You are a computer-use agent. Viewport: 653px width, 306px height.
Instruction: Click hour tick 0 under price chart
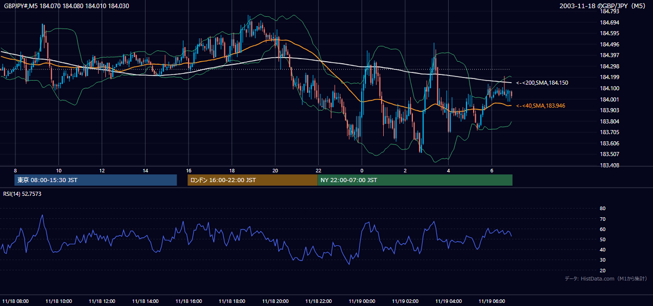click(362, 170)
